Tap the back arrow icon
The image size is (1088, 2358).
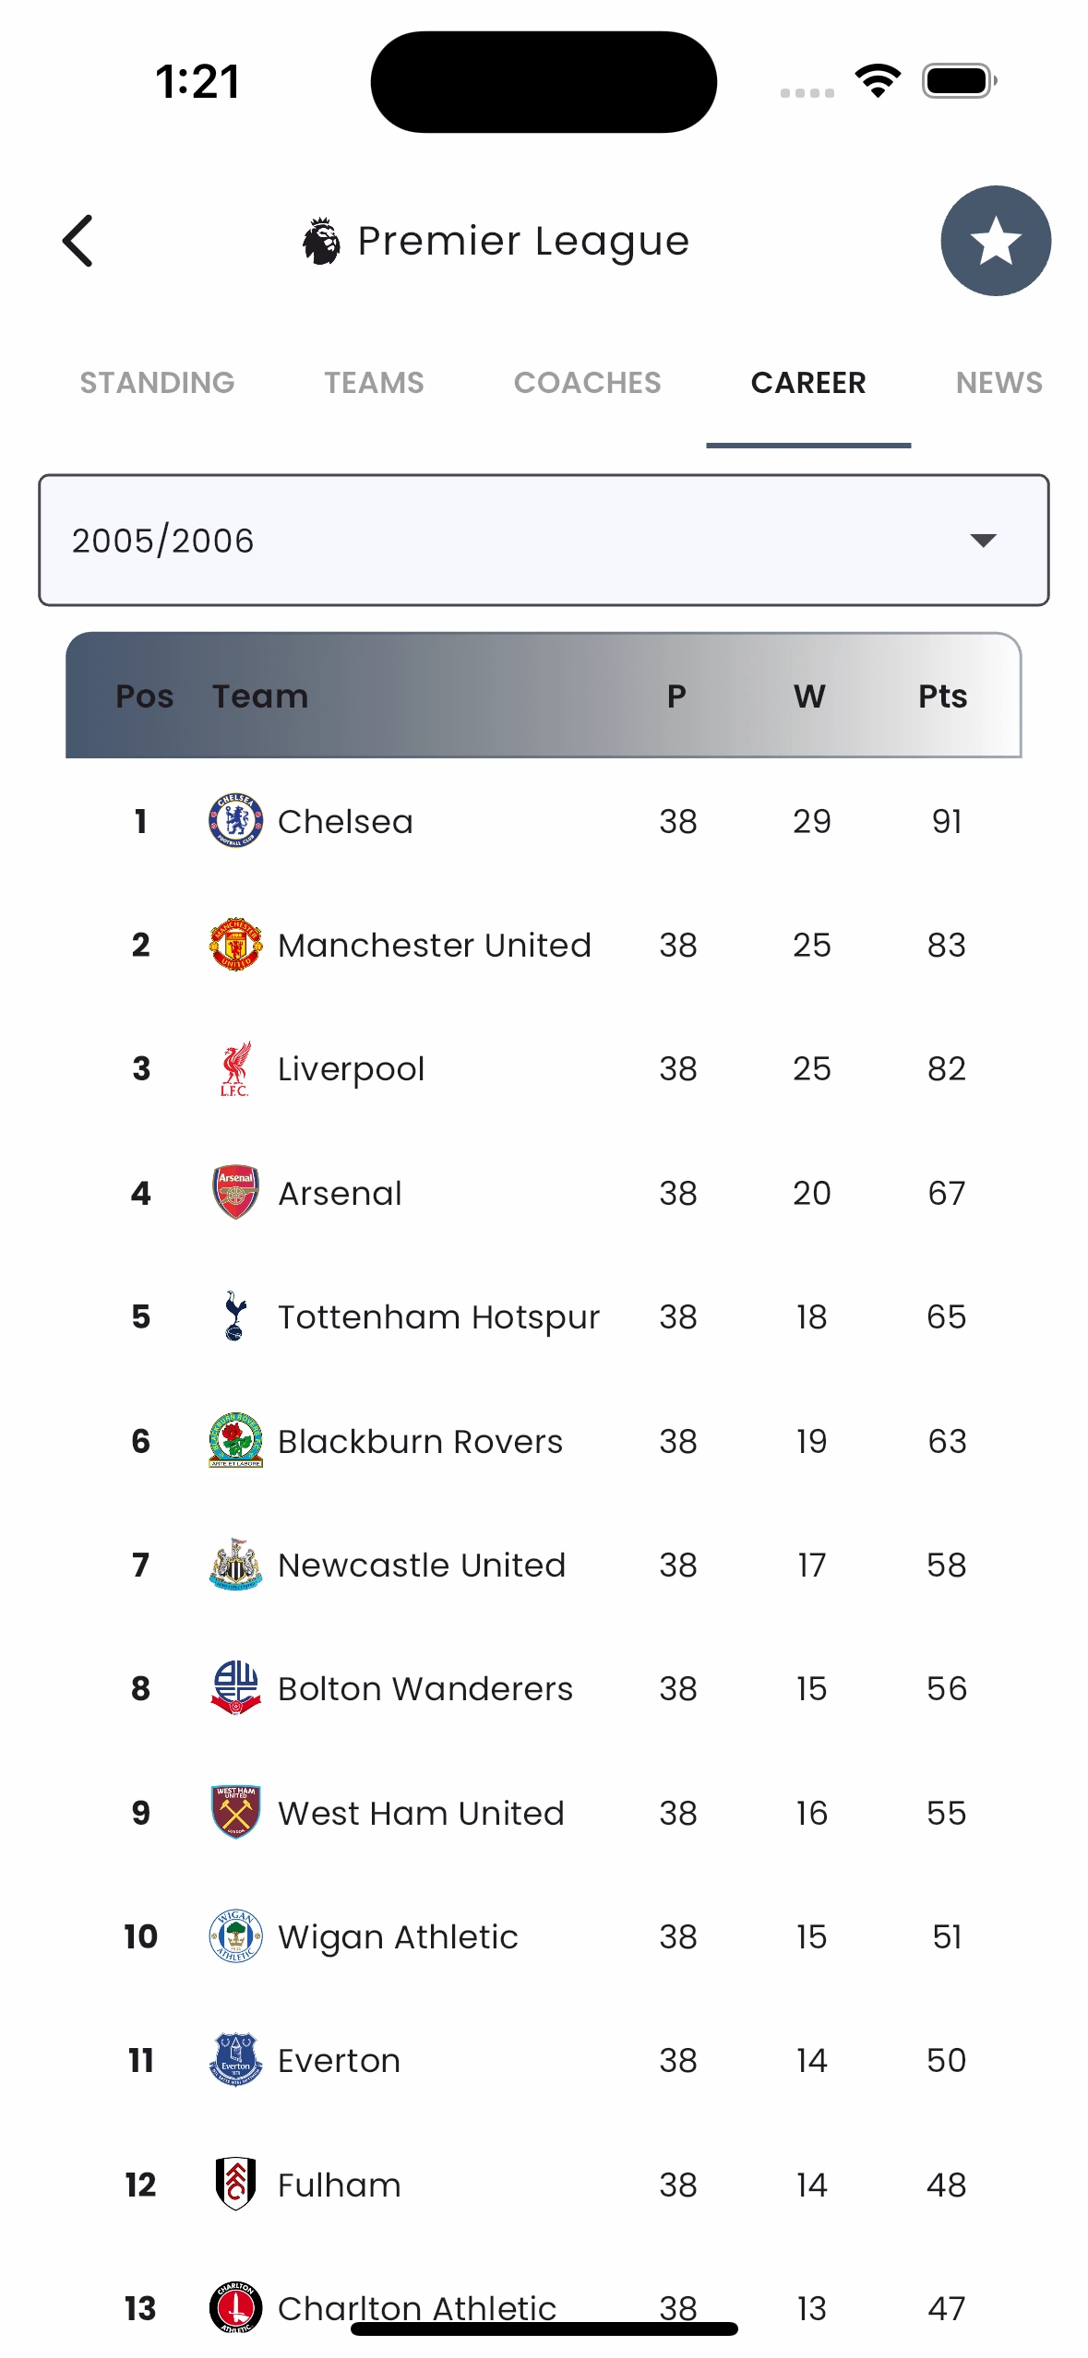[x=78, y=241]
